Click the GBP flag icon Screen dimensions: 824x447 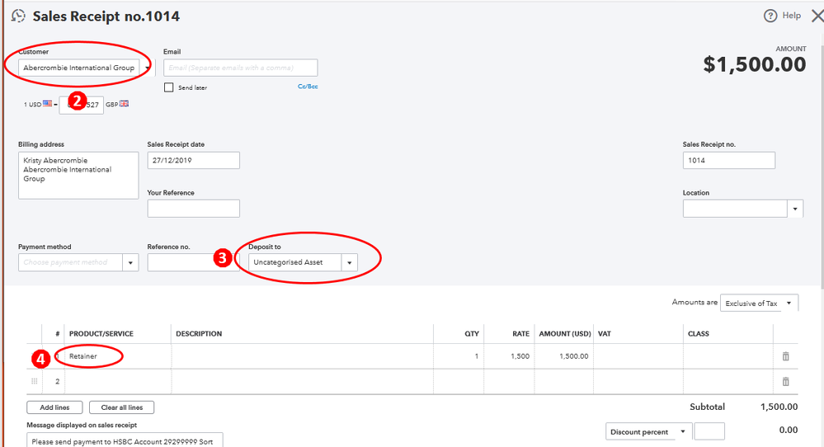pyautogui.click(x=125, y=104)
